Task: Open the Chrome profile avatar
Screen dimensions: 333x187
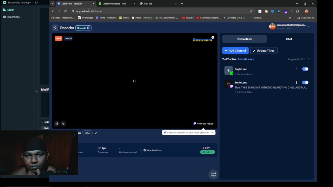Action: (x=306, y=11)
